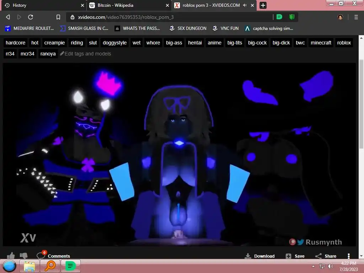
Task: Open the browser hamburger menu
Action: [356, 17]
